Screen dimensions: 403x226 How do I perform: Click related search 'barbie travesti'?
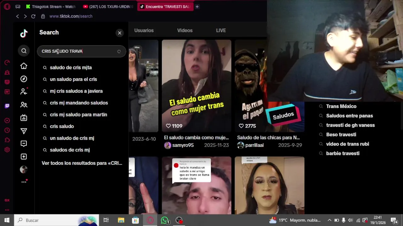coord(343,153)
